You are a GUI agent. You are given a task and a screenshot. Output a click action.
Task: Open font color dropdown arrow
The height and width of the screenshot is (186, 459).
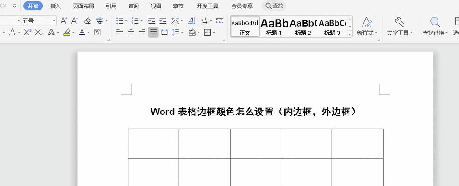point(89,33)
